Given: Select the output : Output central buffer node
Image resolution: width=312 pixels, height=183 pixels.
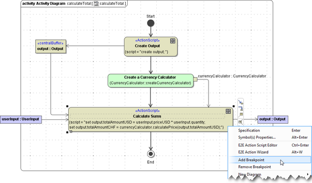Looking at the screenshot, I should 51,47.
